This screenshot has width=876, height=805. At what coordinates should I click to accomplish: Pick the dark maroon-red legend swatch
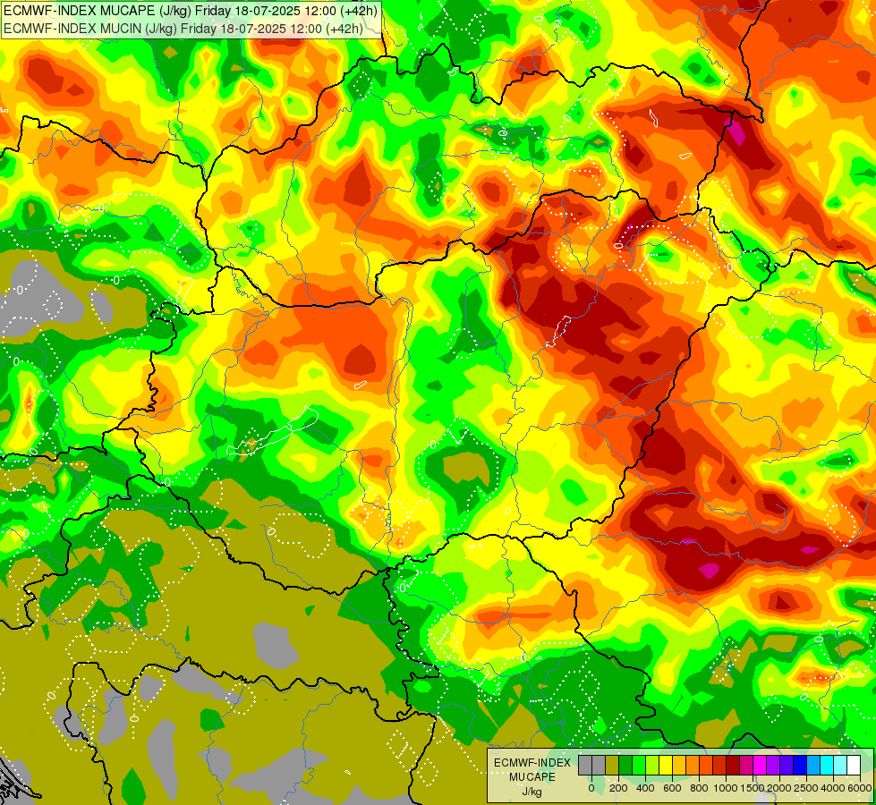(734, 765)
